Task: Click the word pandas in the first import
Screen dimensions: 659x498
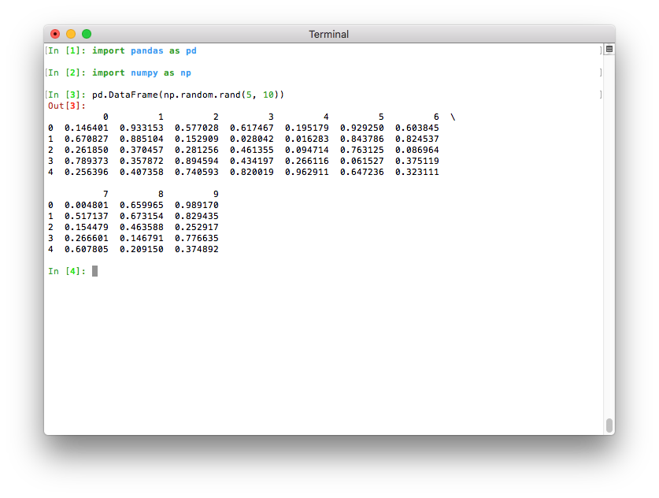Action: pyautogui.click(x=147, y=50)
